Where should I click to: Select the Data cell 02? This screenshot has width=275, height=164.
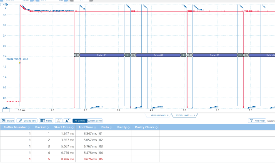click(106, 140)
